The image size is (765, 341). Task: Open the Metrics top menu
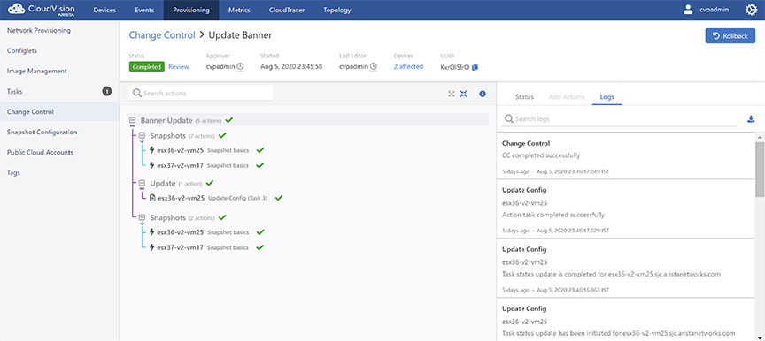point(239,10)
